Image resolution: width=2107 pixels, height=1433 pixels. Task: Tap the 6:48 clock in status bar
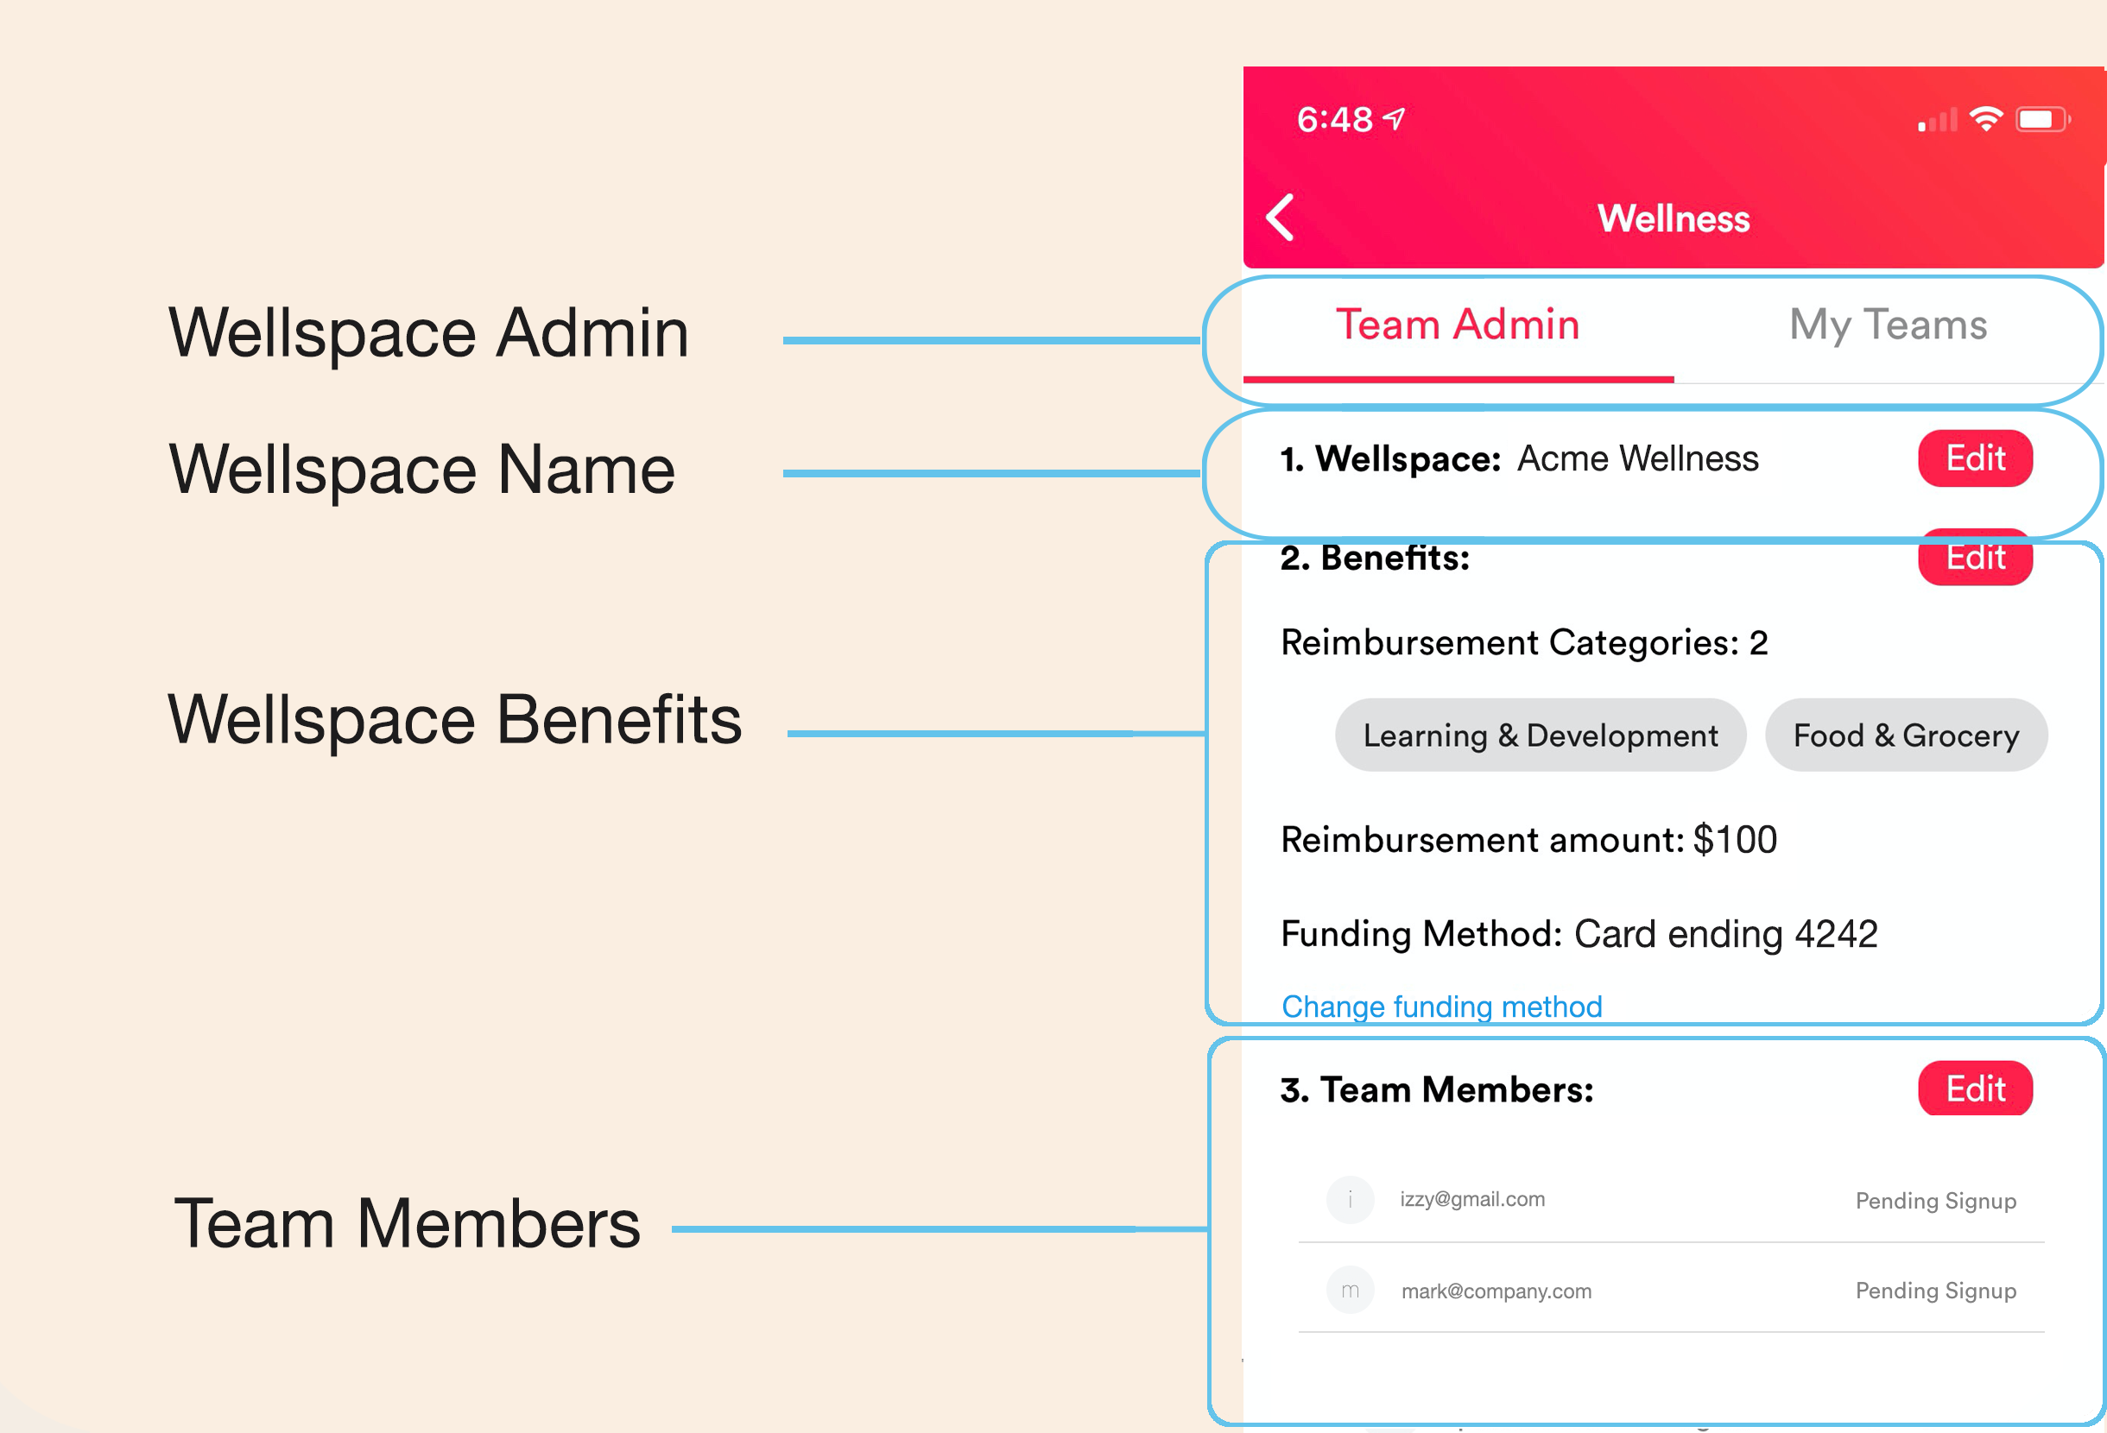coord(1334,120)
